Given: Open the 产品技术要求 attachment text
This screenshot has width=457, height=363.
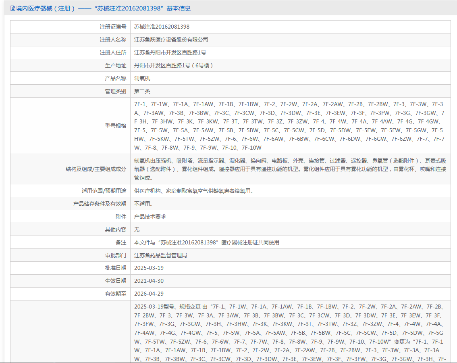Looking at the screenshot, I should tap(150, 217).
